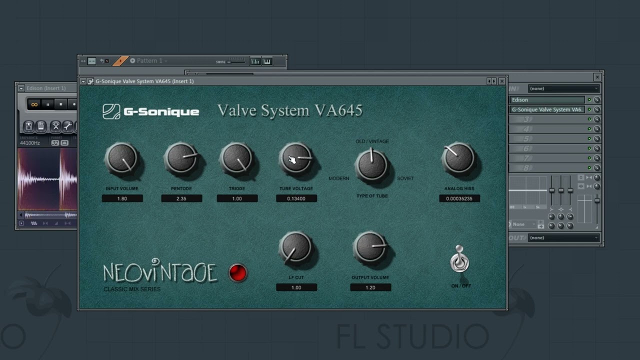This screenshot has width=640, height=360.
Task: Open empty effect slot 4 in mixer
Action: [547, 129]
